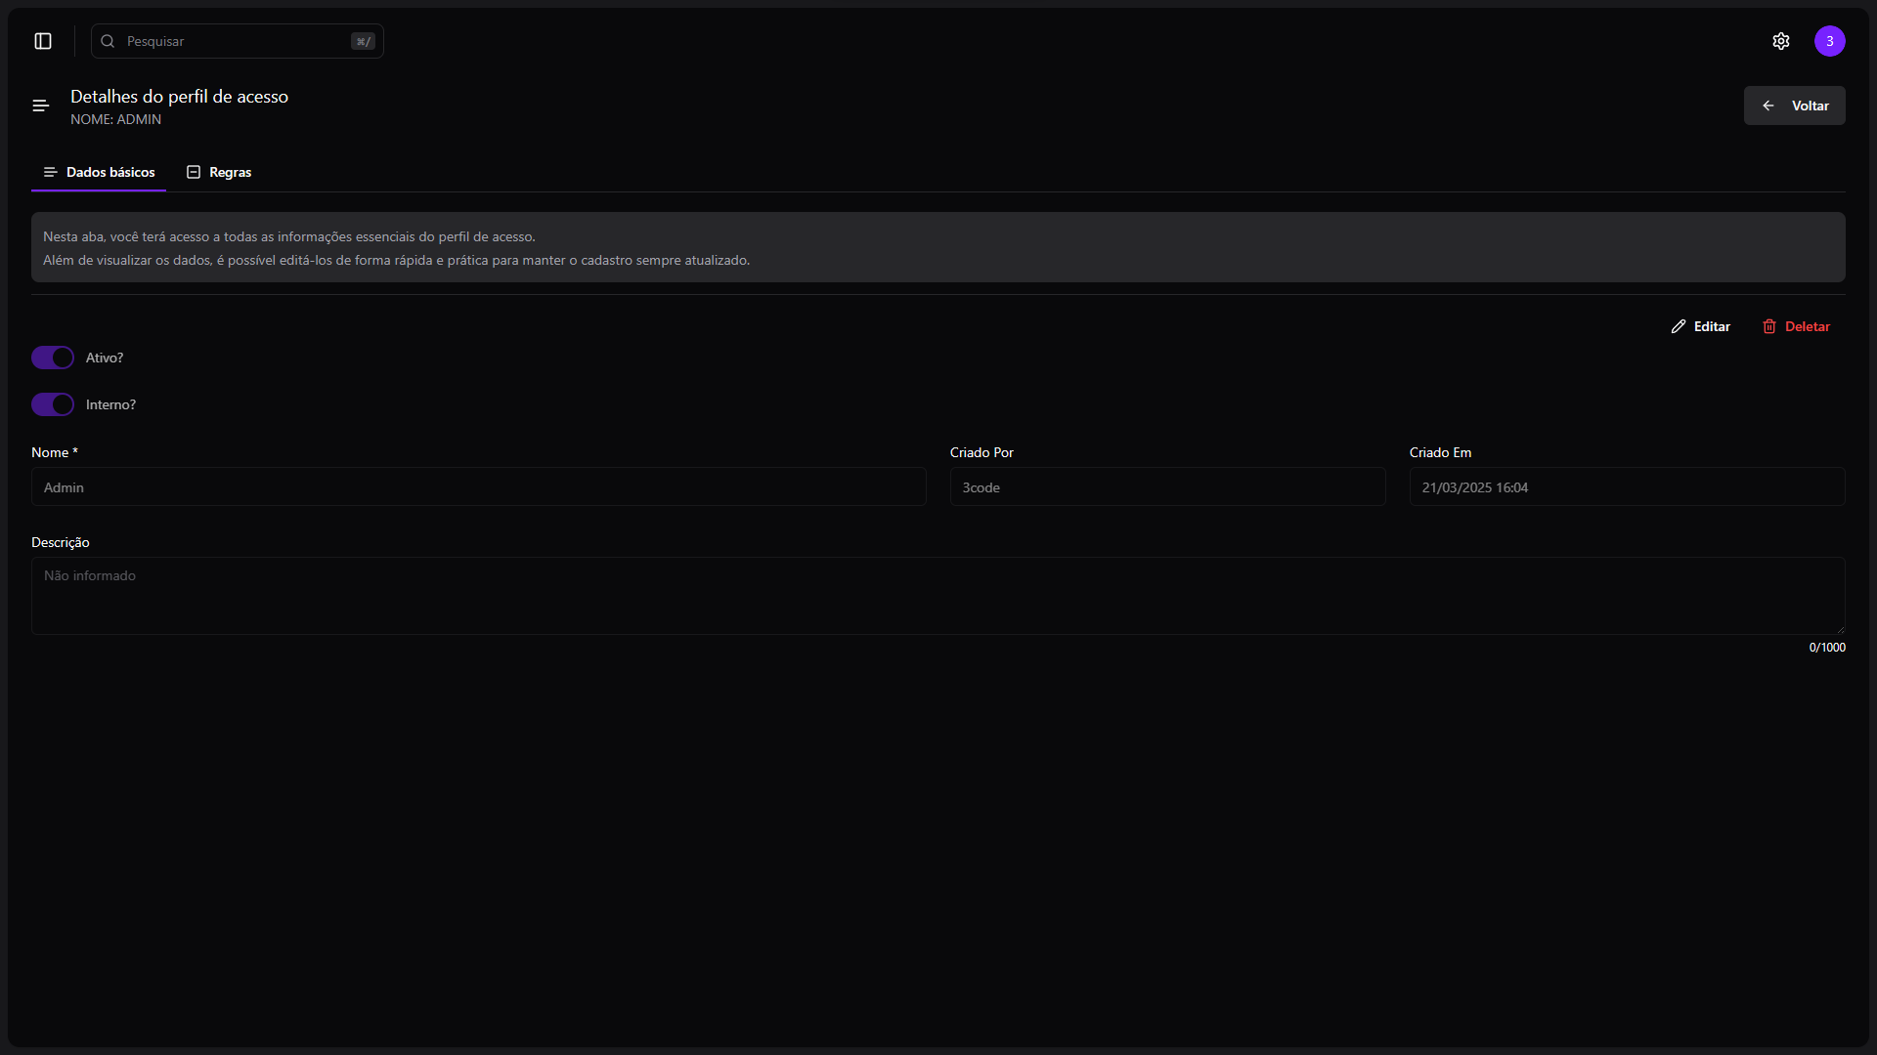This screenshot has width=1877, height=1055.
Task: Click the Regras tab icon
Action: pyautogui.click(x=194, y=172)
